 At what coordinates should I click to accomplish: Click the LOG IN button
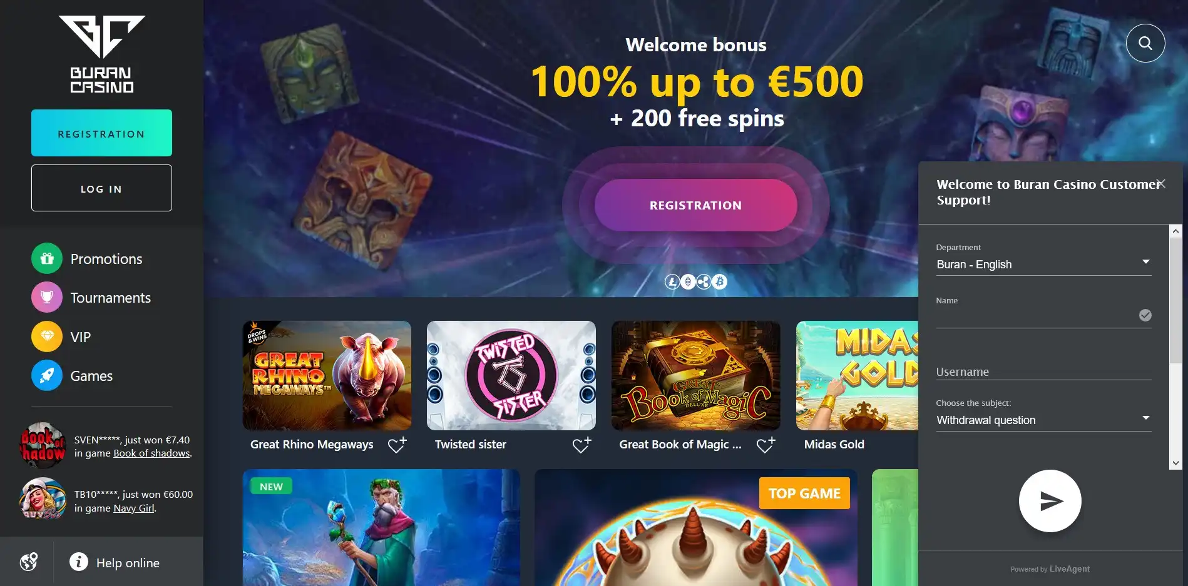(101, 188)
